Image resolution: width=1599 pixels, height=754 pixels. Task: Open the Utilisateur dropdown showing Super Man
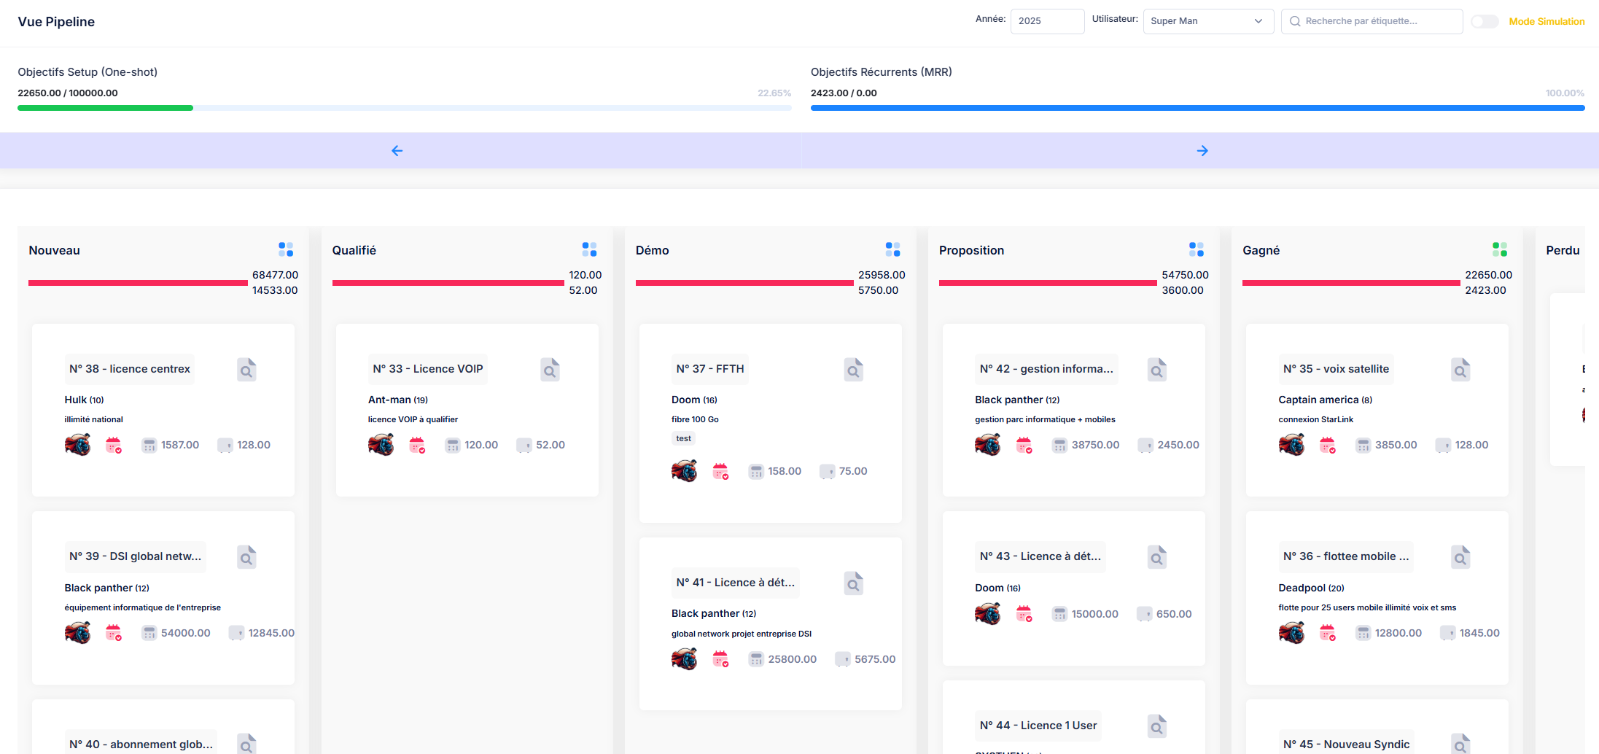point(1207,21)
